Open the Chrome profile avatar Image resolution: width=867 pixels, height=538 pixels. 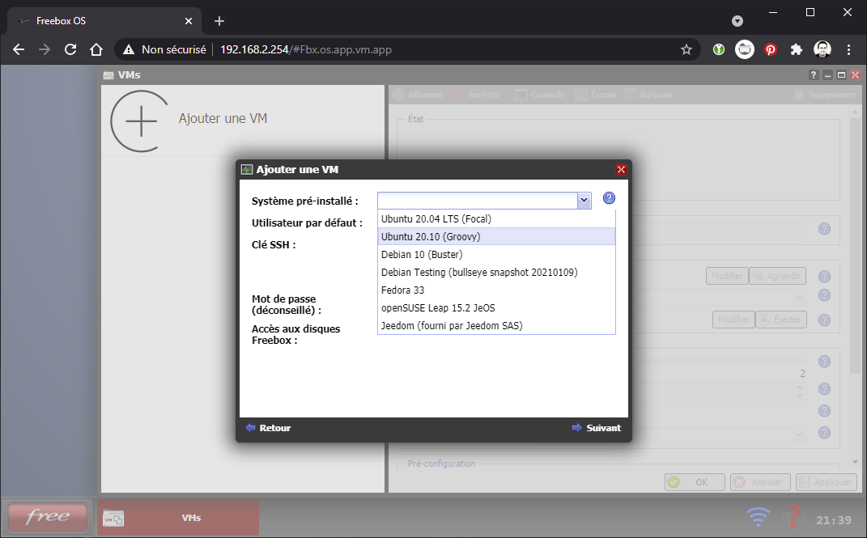(822, 49)
